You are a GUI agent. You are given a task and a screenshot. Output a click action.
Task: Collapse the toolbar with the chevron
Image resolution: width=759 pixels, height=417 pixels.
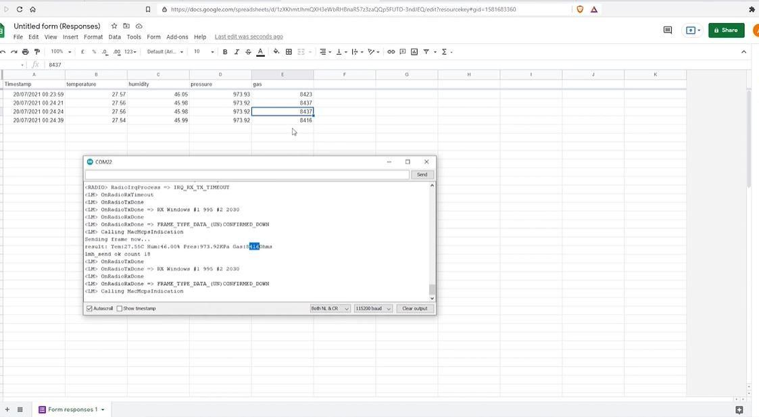[x=744, y=52]
